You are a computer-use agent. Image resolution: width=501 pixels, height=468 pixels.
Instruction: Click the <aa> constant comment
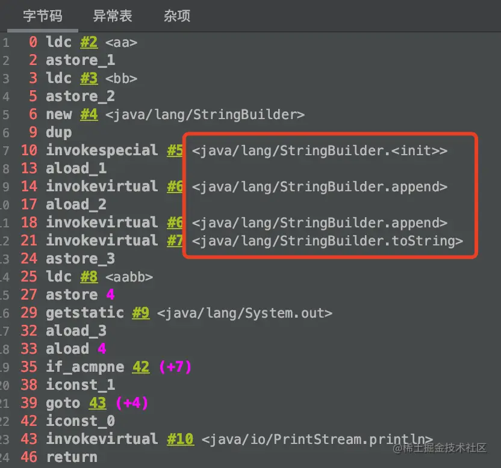(x=122, y=43)
